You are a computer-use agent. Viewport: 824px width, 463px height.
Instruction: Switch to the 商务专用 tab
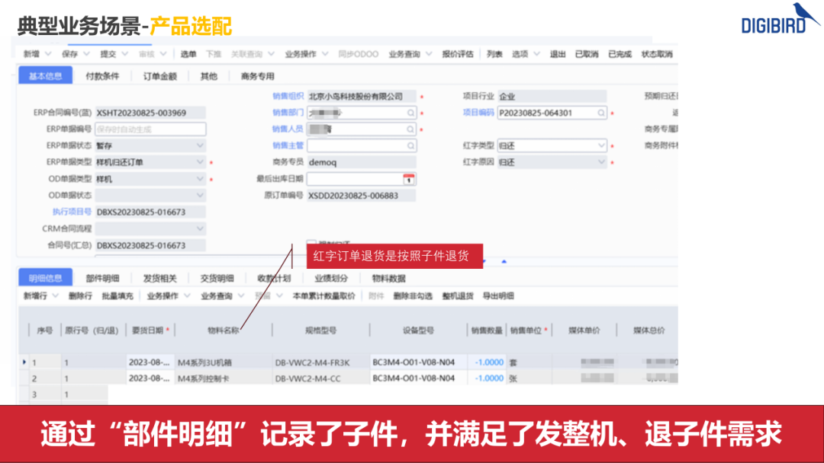(x=258, y=76)
